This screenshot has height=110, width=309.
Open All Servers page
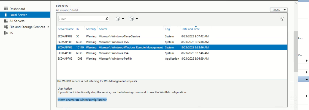(17, 21)
